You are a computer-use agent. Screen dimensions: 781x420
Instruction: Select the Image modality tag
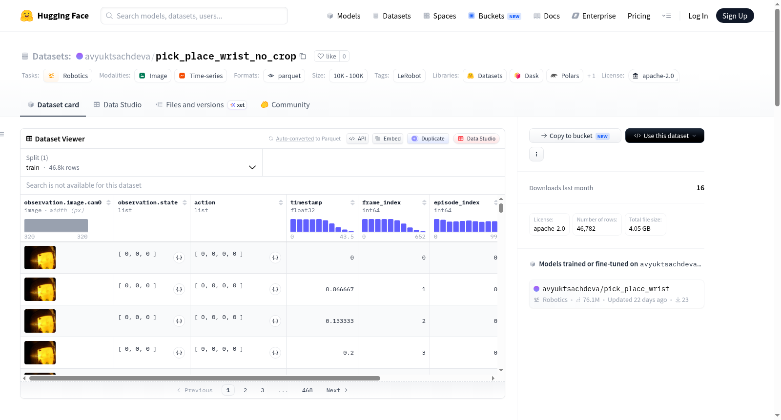(x=153, y=76)
